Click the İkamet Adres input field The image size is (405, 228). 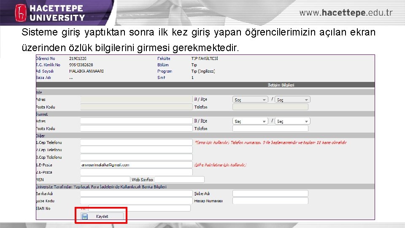click(136, 121)
